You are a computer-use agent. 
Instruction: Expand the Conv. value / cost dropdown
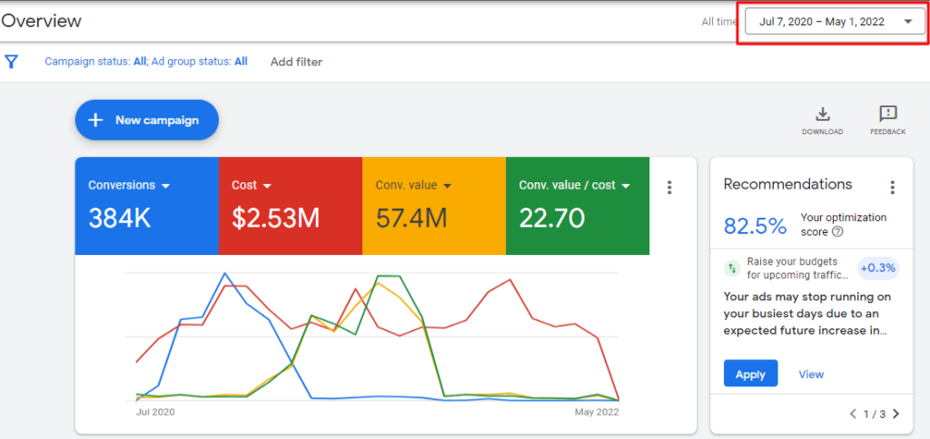(x=626, y=186)
